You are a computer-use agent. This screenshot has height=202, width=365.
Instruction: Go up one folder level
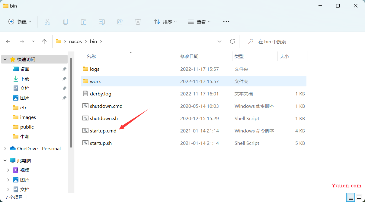coord(44,42)
